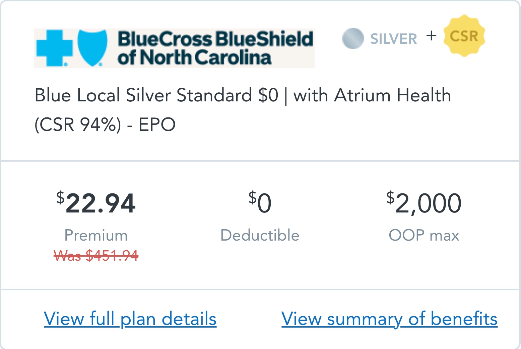Click the blue shield symbol in logo
Image resolution: width=521 pixels, height=349 pixels.
[92, 48]
